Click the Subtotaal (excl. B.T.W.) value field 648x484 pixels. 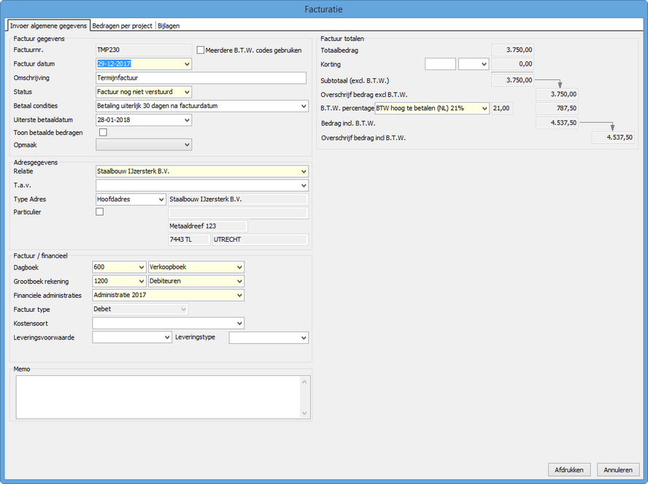point(512,80)
